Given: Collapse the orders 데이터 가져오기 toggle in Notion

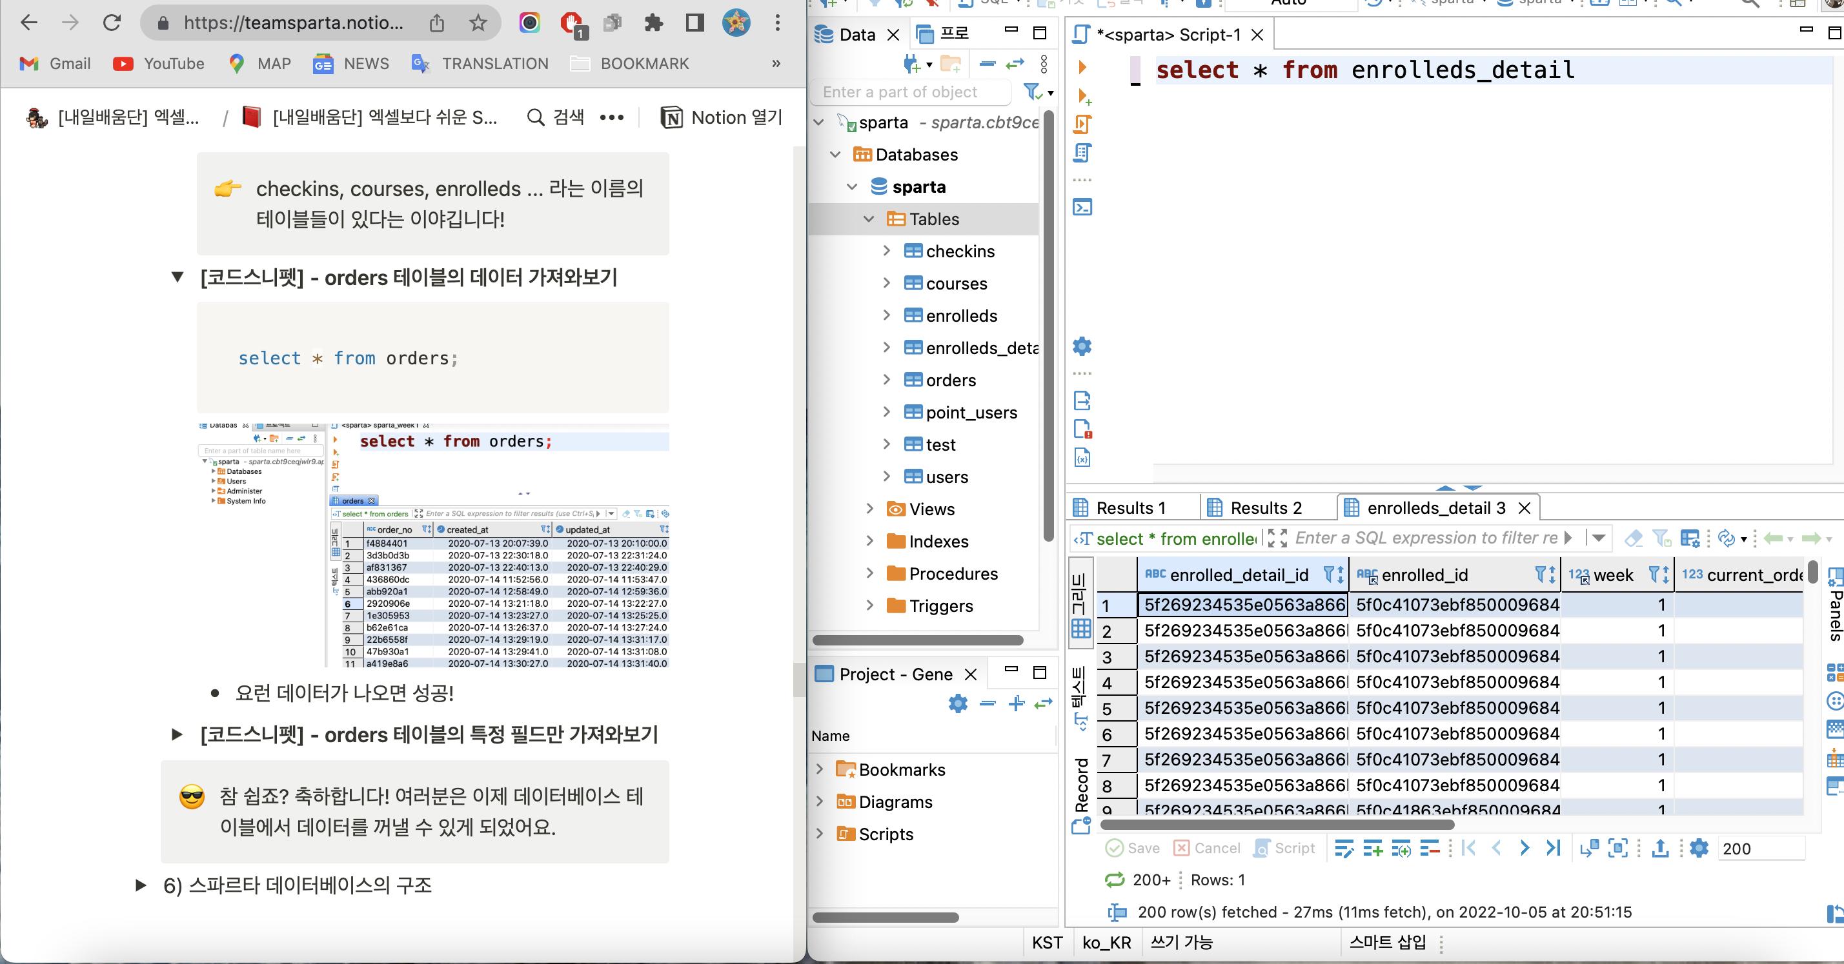Looking at the screenshot, I should [177, 277].
